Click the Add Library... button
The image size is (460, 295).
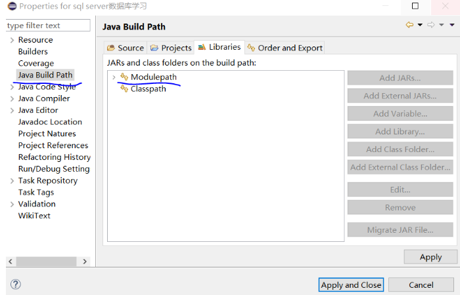pyautogui.click(x=400, y=131)
